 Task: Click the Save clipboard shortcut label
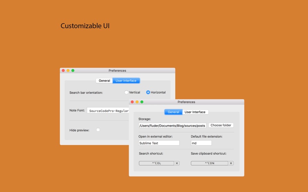point(209,153)
